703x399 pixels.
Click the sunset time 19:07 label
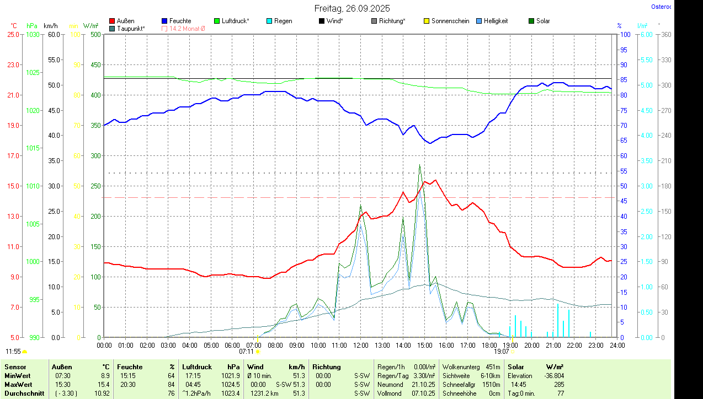501,351
